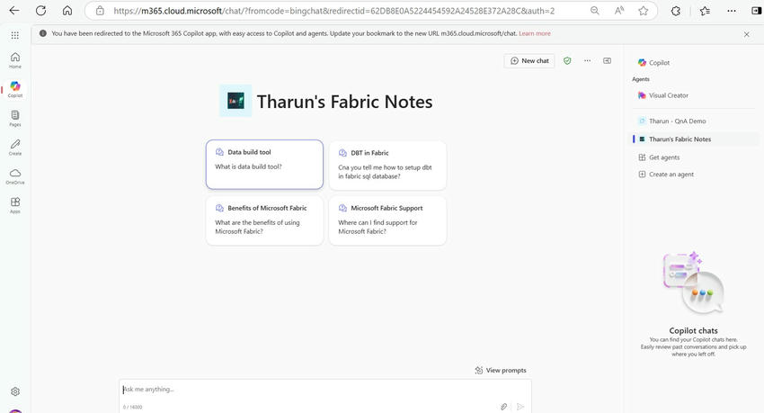Click the address bar URL field
The image size is (764, 413).
tap(333, 11)
